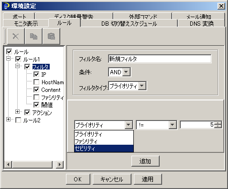Enable the ルール2 checkbox

[18, 120]
